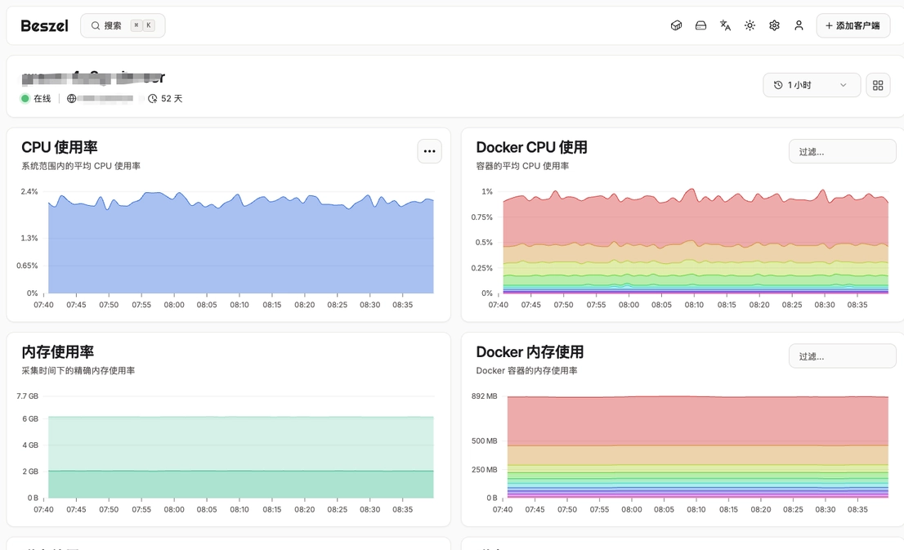904x550 pixels.
Task: Click the red area in Docker memory chart
Action: [x=697, y=421]
